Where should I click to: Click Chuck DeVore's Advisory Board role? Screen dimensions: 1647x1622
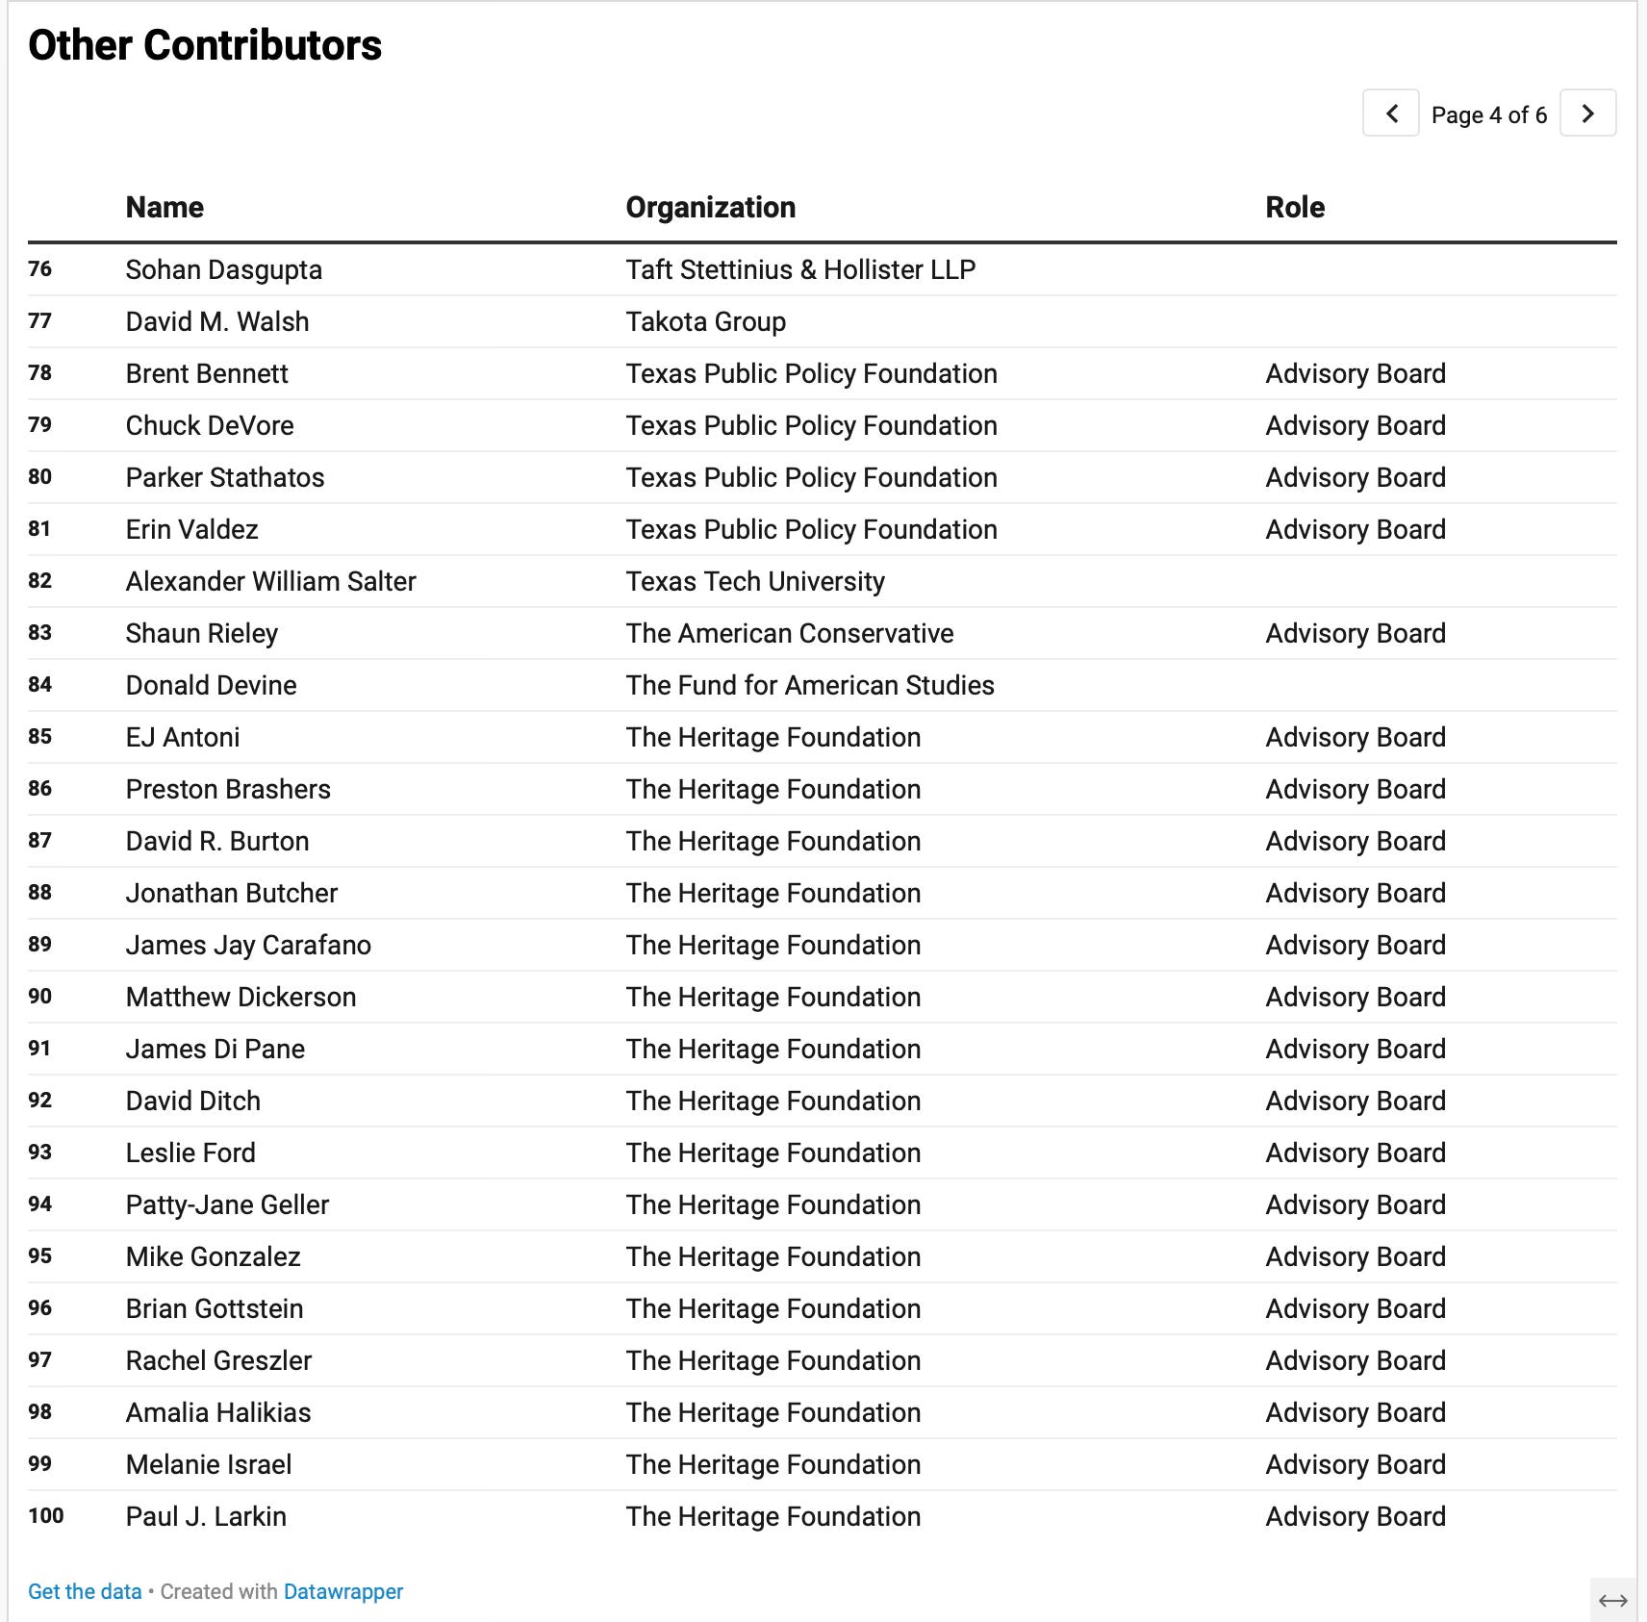pos(1356,425)
